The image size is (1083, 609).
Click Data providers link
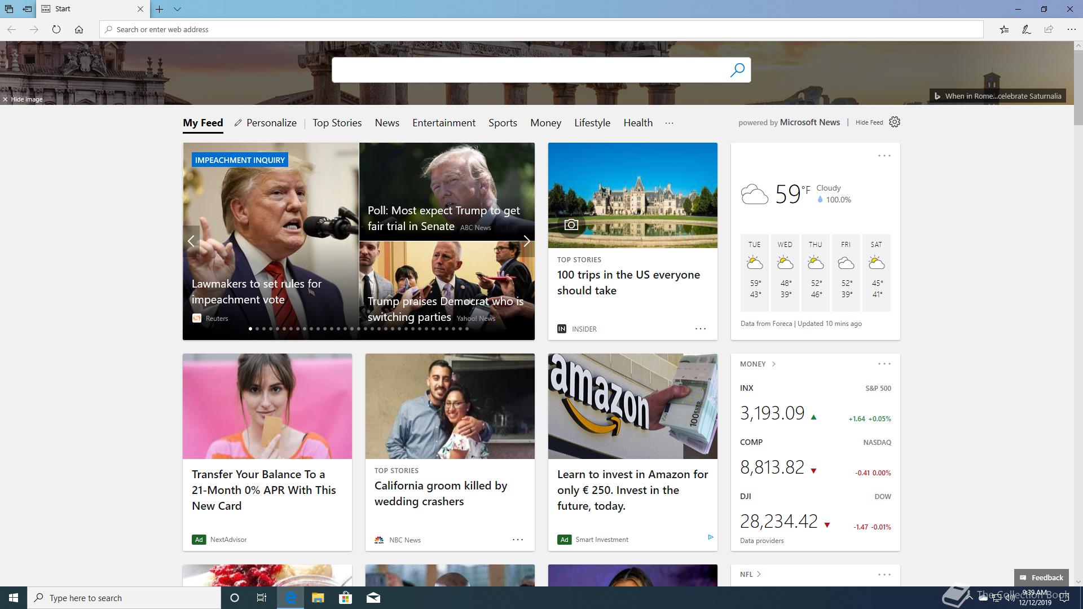pyautogui.click(x=762, y=541)
